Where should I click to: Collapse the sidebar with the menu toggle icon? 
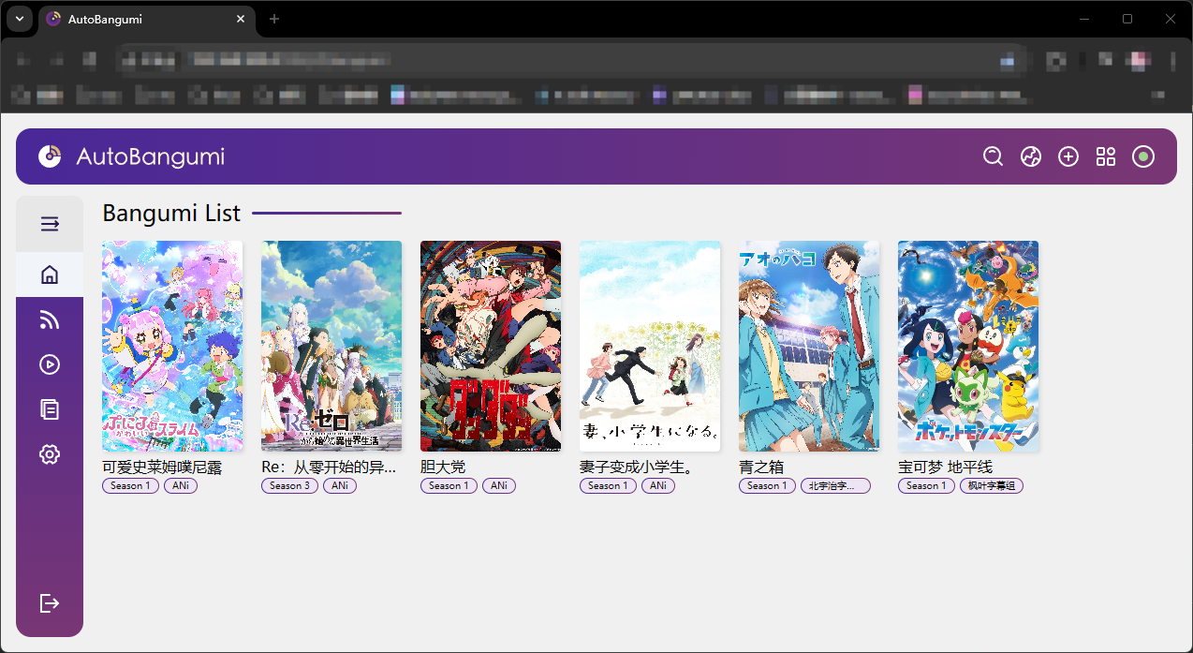click(50, 224)
